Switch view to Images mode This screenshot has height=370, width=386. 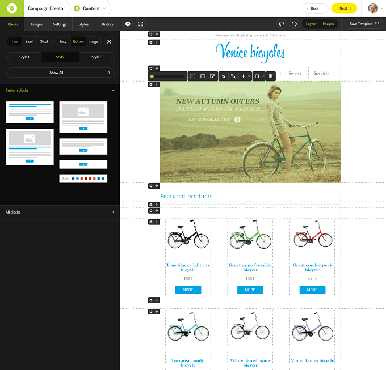click(x=329, y=24)
